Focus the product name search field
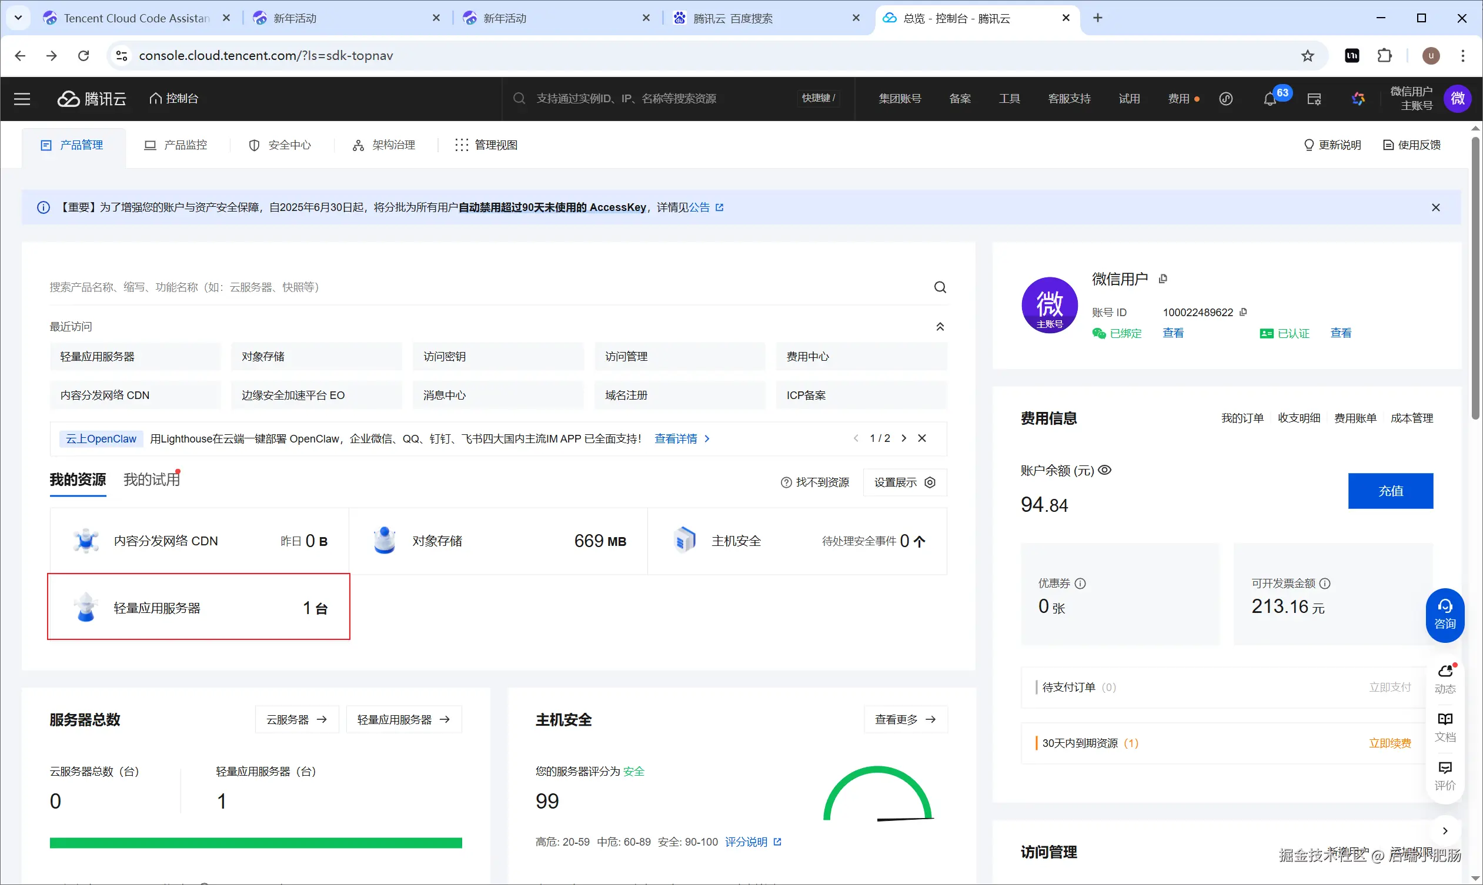 477,287
